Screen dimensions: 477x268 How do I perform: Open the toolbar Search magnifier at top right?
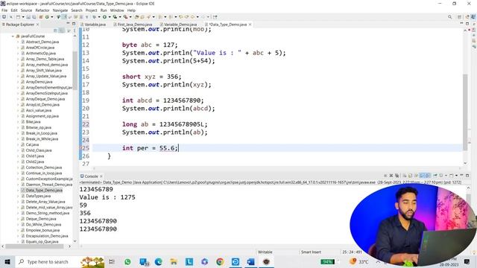coord(449,17)
